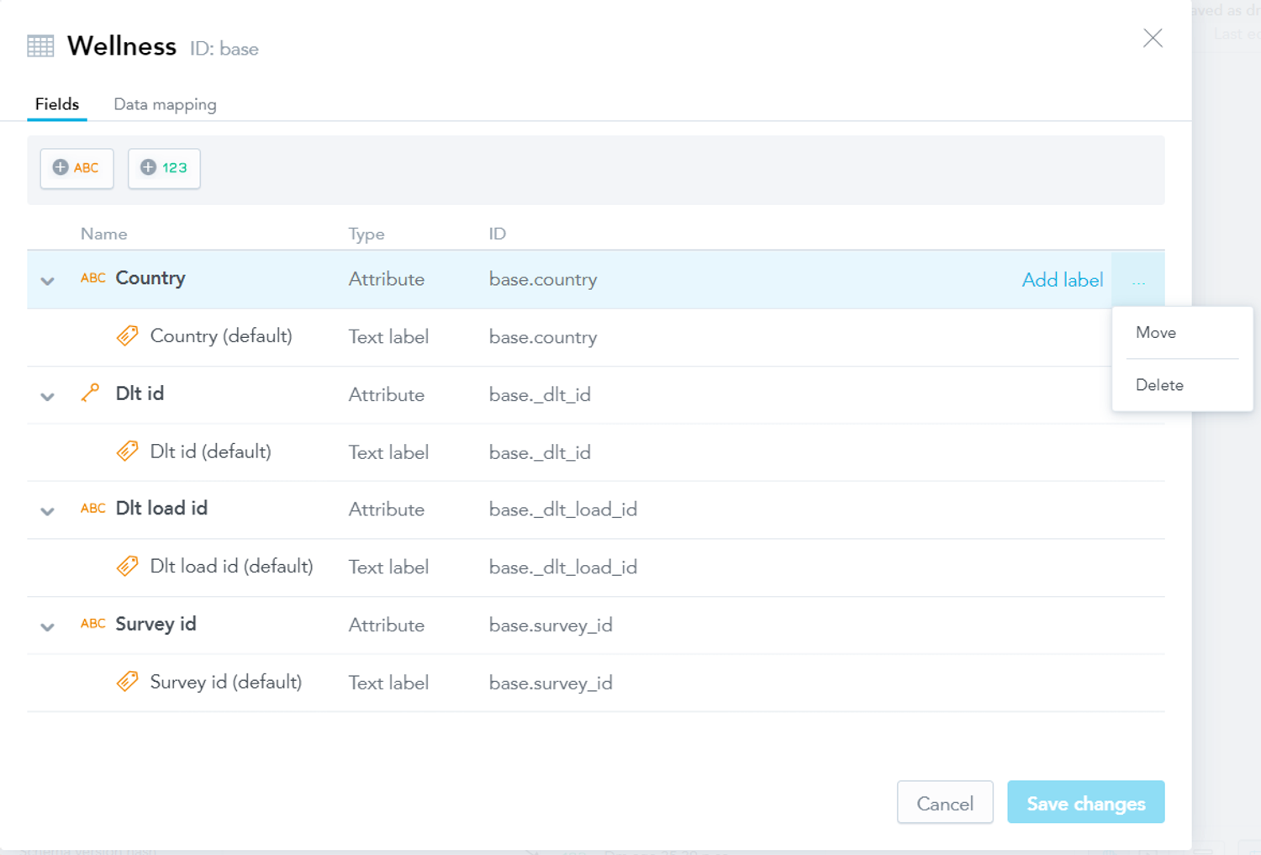Image resolution: width=1261 pixels, height=855 pixels.
Task: Click base._dlt_id ID in Dlt id attribute row
Action: point(540,395)
